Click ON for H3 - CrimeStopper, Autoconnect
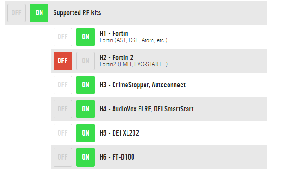 tap(85, 85)
